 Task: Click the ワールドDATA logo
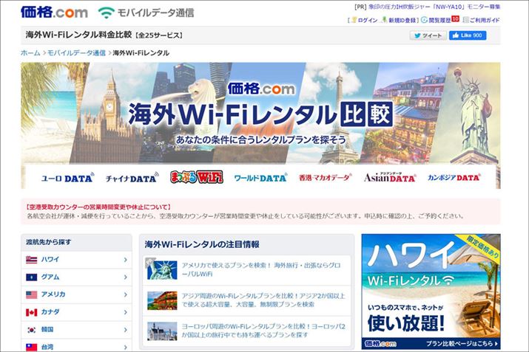[x=260, y=178]
